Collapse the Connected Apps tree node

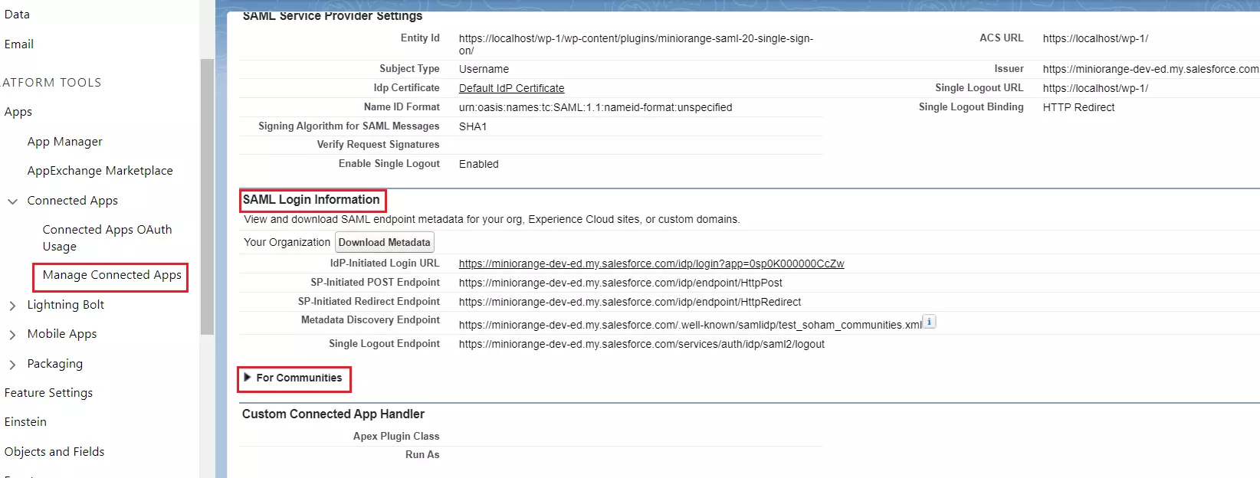coord(12,201)
